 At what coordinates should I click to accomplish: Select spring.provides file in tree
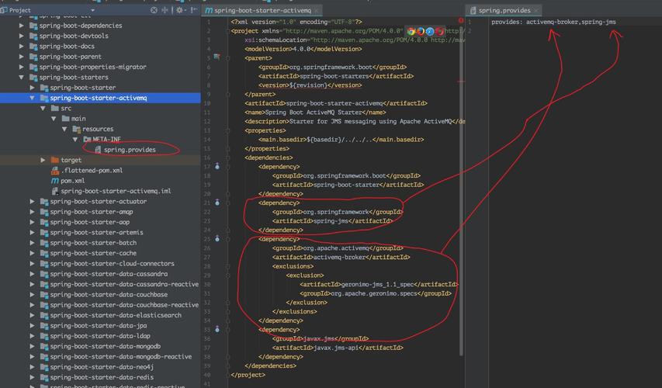[130, 150]
